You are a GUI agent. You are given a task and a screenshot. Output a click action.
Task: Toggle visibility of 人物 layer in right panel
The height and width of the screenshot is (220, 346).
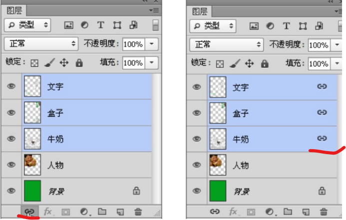pos(197,165)
